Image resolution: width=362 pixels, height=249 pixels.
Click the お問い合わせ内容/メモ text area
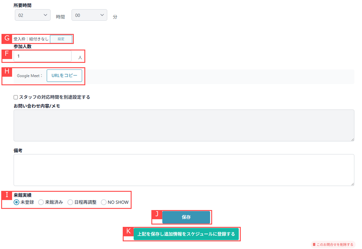click(x=184, y=125)
